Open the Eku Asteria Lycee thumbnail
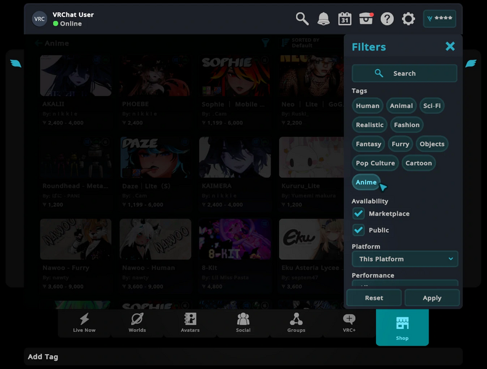This screenshot has height=369, width=487. tap(311, 239)
